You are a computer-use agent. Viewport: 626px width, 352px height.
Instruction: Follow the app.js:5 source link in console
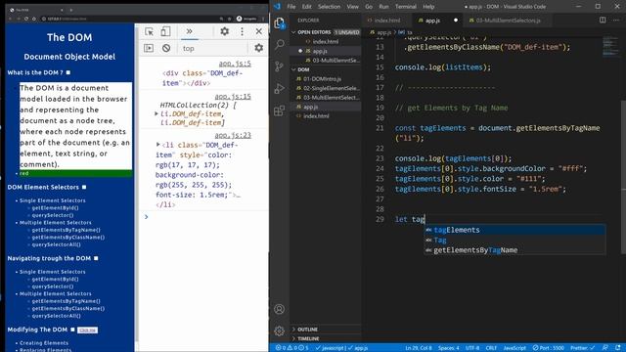pos(235,64)
